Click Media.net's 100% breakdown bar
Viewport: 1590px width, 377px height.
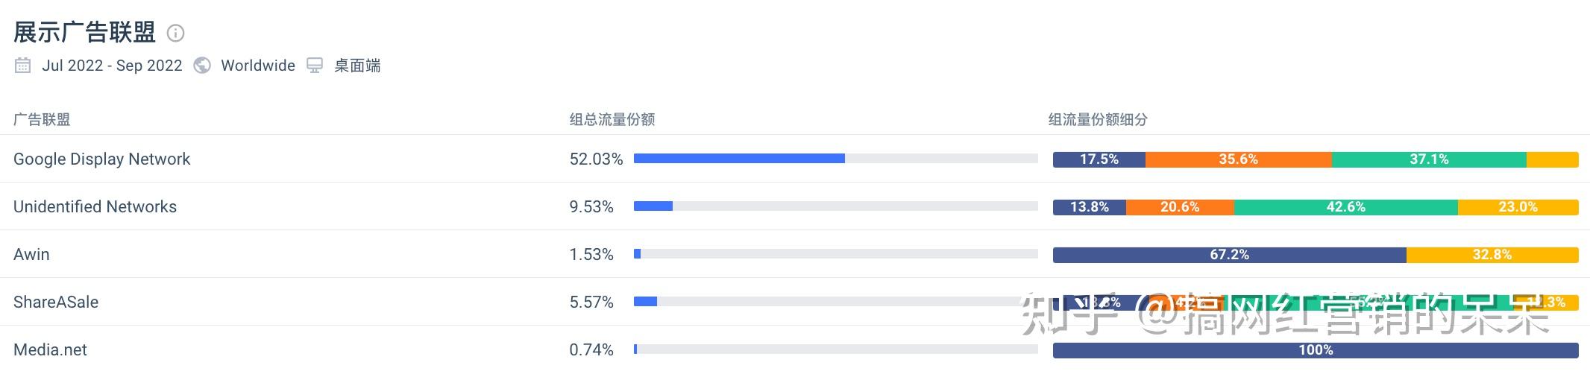coord(1316,350)
